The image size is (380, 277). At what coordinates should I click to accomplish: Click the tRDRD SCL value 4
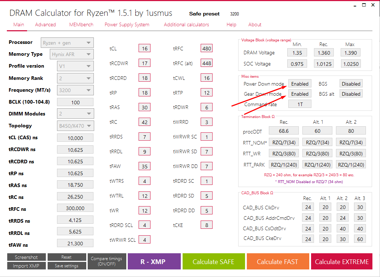point(145,225)
